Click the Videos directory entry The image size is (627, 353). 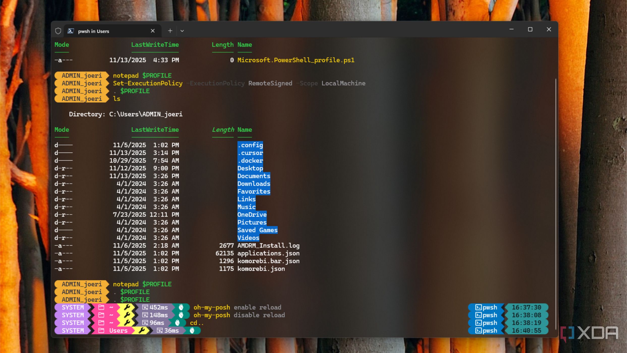click(248, 238)
